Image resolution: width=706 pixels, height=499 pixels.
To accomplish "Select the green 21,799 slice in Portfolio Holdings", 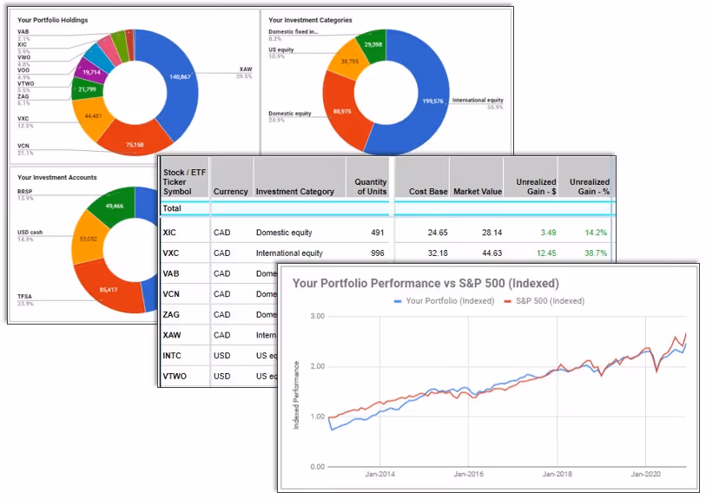I will (87, 89).
